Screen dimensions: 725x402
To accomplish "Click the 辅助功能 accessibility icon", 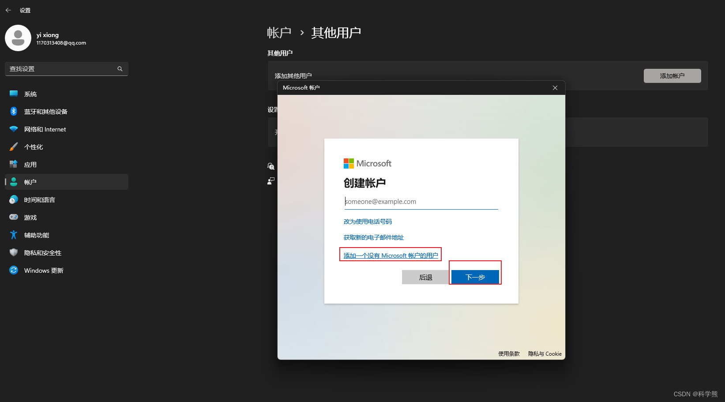I will (x=14, y=235).
